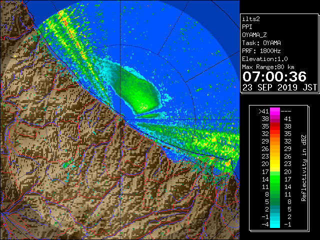This screenshot has height=240, width=320.
Task: Click the 'PRF: 1800Hz' line
Action: [261, 51]
